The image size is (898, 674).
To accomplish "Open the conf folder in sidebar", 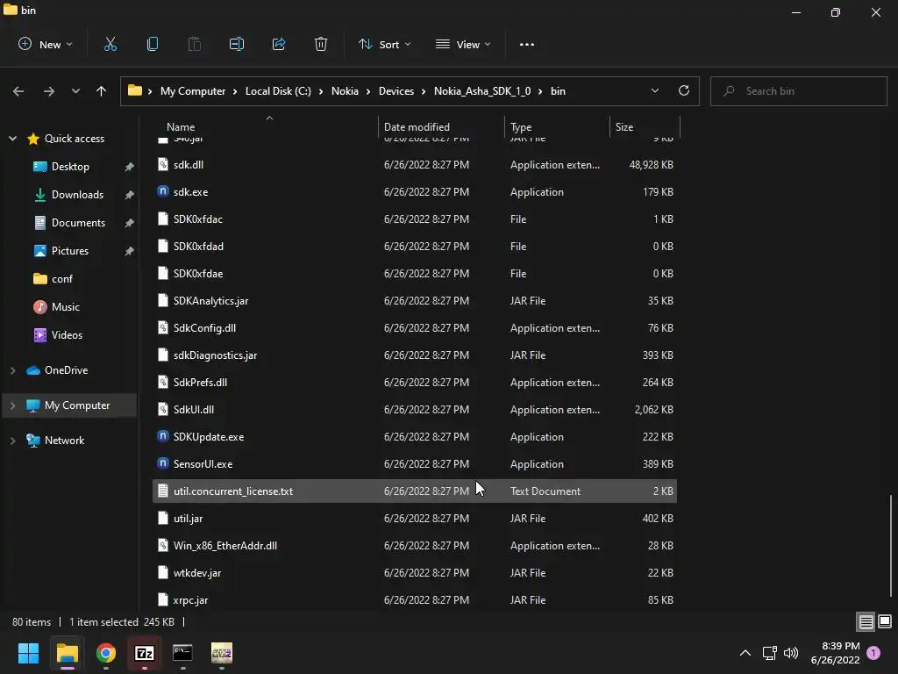I will (62, 278).
